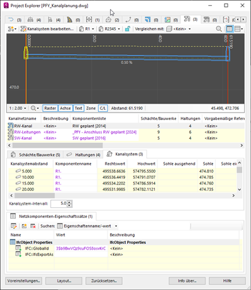251x290 pixels.
Task: Toggle the lock icon in toolbar
Action: (127, 29)
